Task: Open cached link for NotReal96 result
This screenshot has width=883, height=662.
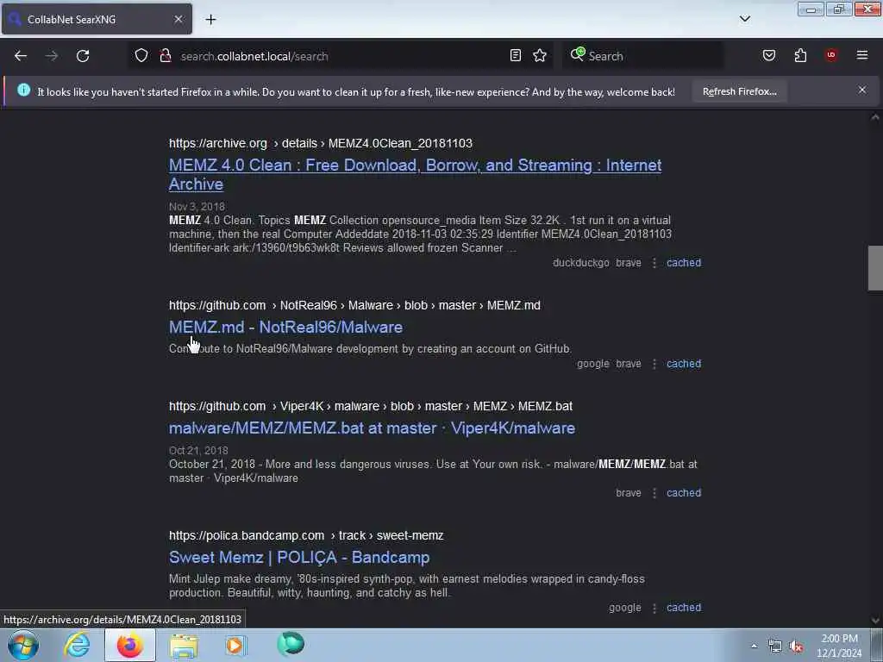Action: (684, 364)
